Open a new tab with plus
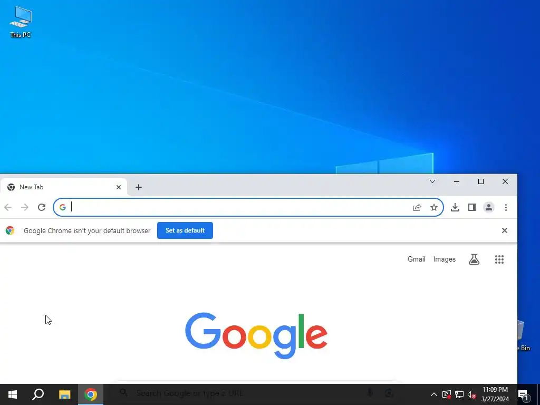 (x=139, y=187)
